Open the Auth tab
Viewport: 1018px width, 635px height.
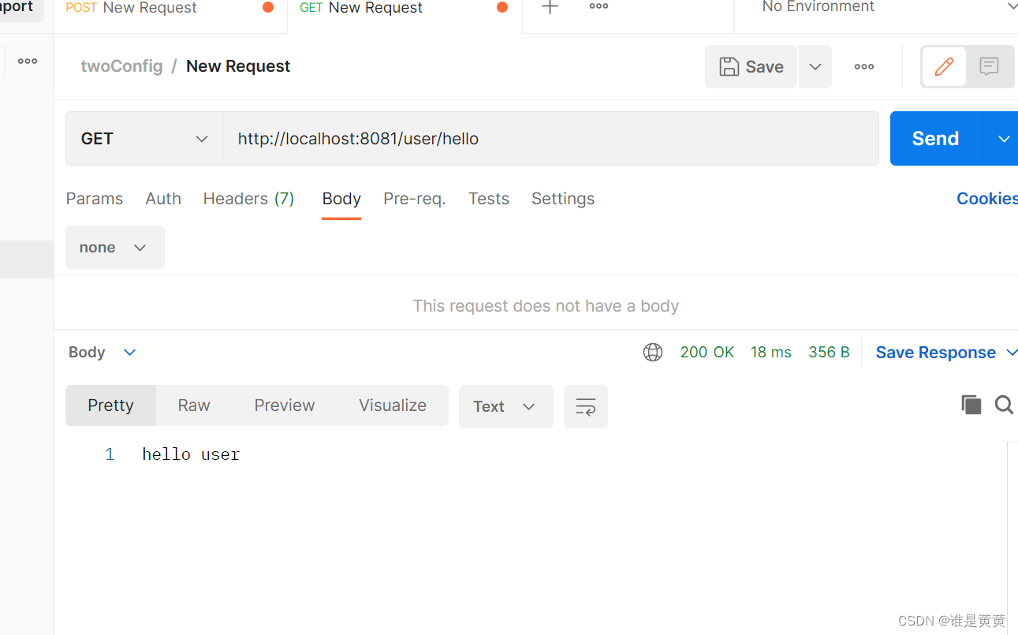point(163,199)
